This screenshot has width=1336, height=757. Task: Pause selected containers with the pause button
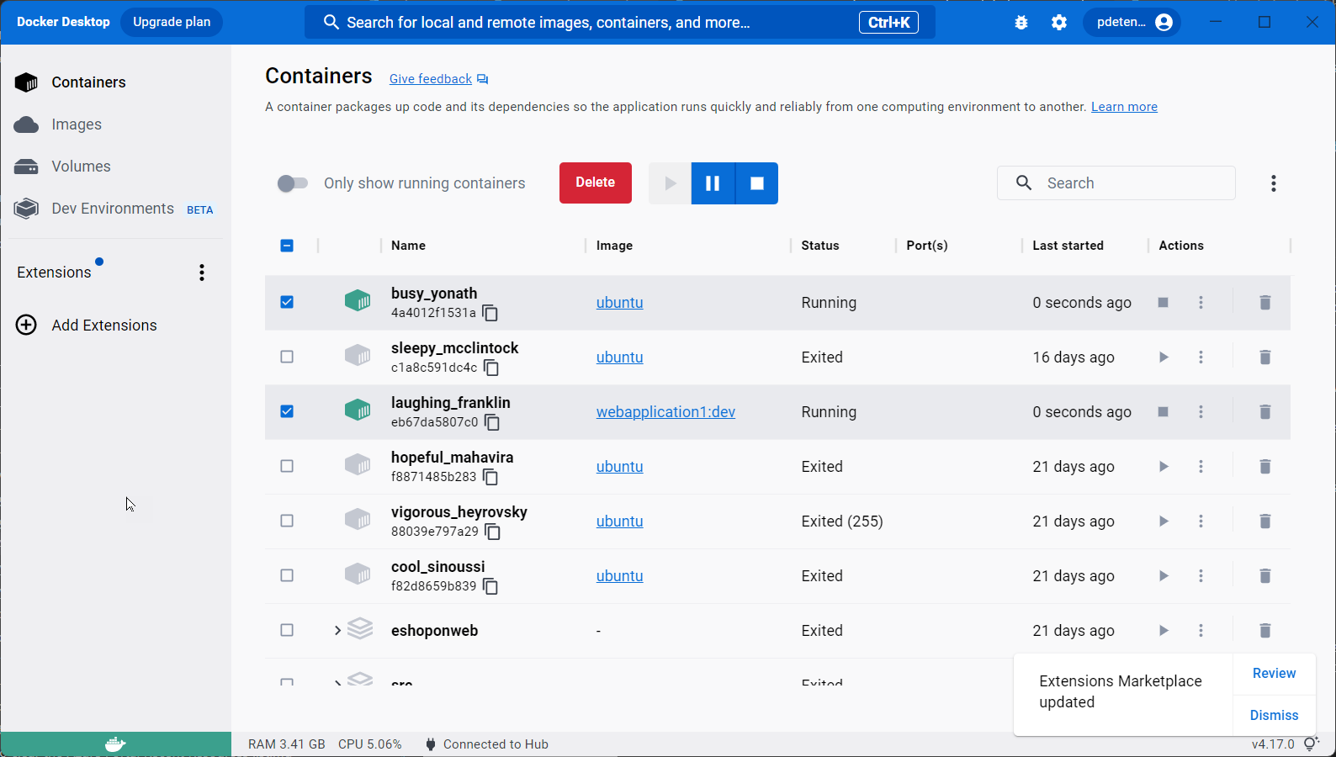(713, 183)
